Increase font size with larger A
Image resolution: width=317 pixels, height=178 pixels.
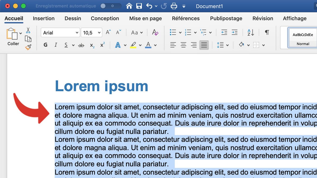(108, 32)
